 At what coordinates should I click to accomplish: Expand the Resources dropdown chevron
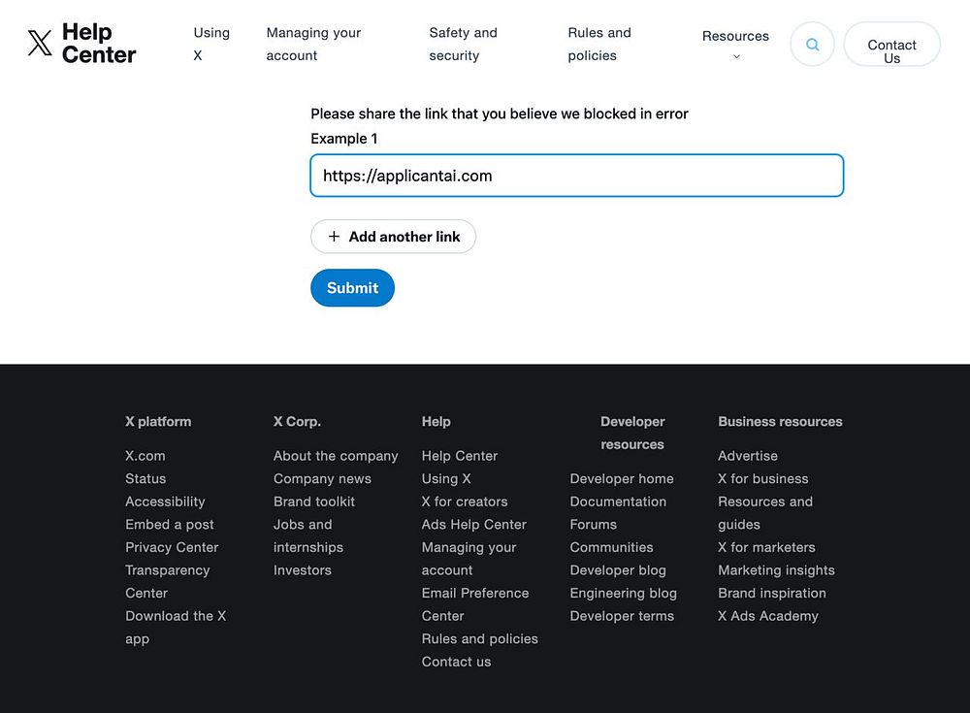[735, 56]
